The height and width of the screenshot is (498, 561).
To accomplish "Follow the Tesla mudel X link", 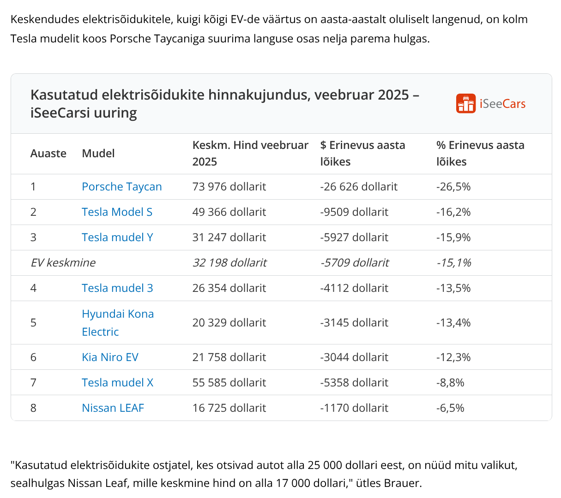I will (x=117, y=383).
